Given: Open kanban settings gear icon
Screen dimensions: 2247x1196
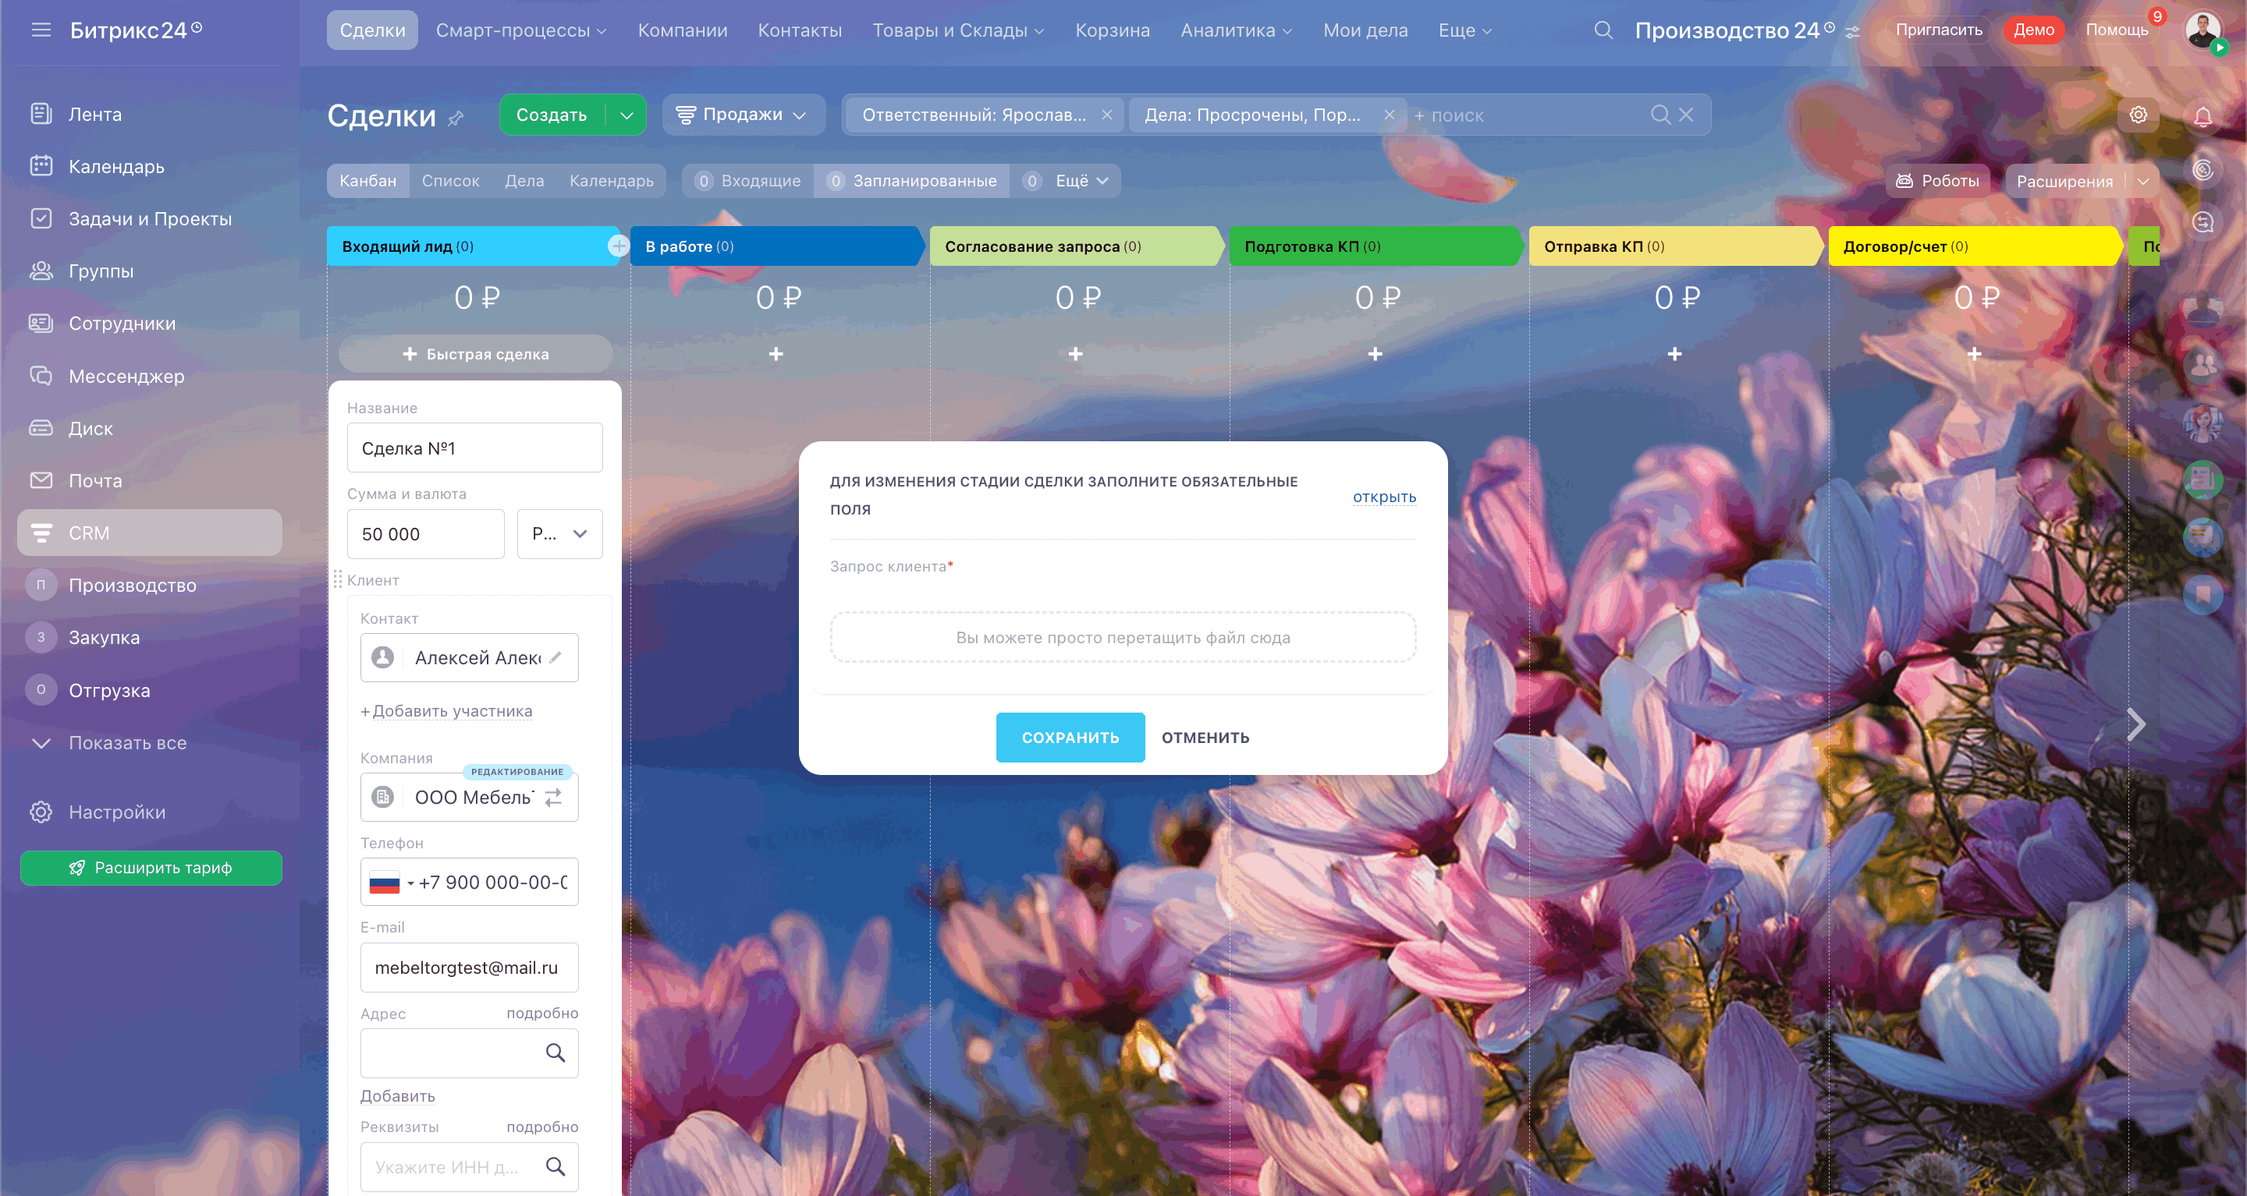Looking at the screenshot, I should tap(2137, 115).
